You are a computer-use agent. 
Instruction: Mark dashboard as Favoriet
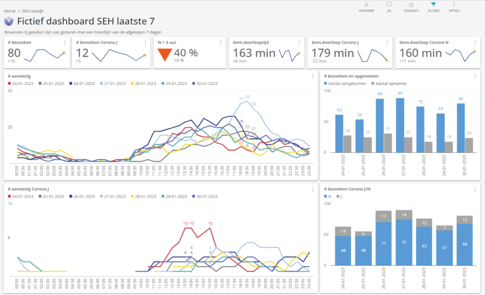pos(410,6)
